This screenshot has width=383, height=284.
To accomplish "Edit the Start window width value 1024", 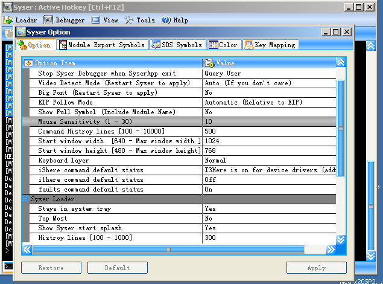I will coord(270,141).
